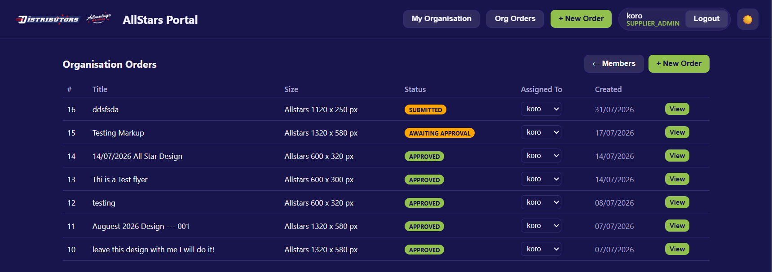772x272 pixels.
Task: Open assignee dropdown for order 12 testing
Action: click(x=541, y=202)
